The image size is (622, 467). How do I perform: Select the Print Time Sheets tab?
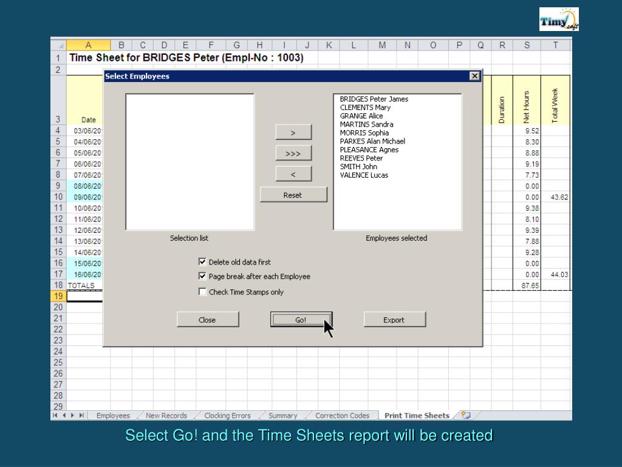(417, 415)
